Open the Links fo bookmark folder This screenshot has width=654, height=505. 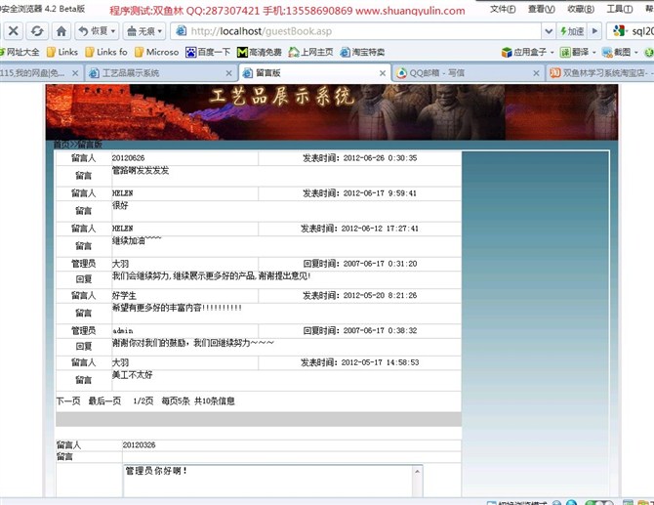(x=106, y=52)
